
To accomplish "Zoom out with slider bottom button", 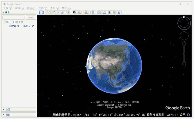I will pos(184,64).
